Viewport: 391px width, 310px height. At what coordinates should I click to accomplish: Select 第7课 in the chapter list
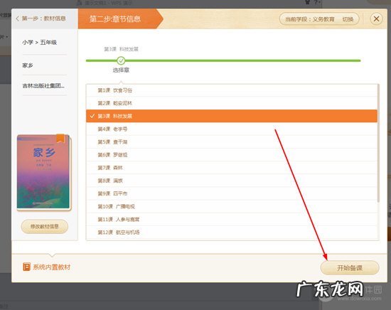232,168
